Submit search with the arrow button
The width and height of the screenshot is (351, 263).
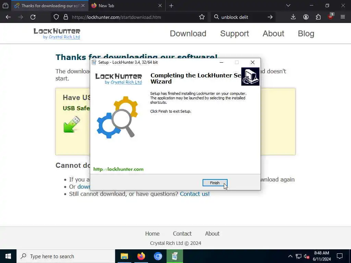tap(270, 17)
